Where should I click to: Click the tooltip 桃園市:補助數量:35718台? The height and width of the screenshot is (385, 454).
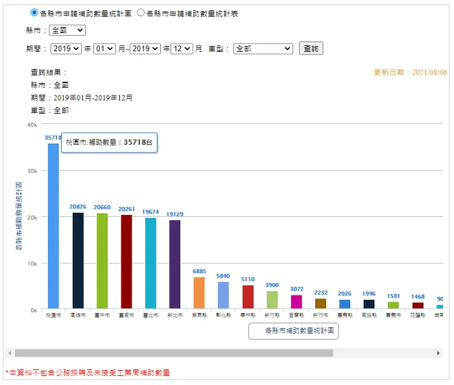(x=109, y=142)
